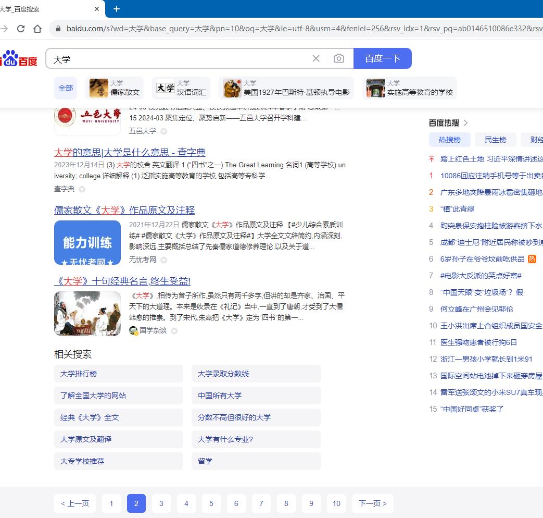
Task: Close the 大学_百度搜索 tab
Action: coord(97,9)
